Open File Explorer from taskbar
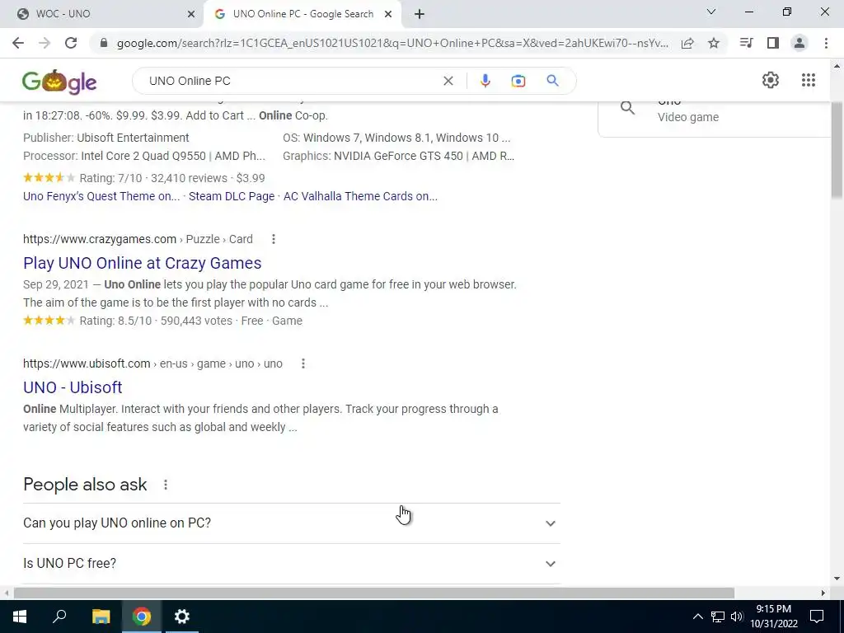The height and width of the screenshot is (633, 844). [101, 617]
